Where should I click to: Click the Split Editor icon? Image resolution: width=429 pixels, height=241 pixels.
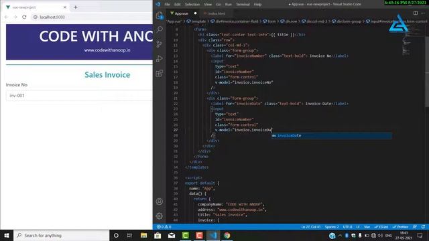click(416, 13)
